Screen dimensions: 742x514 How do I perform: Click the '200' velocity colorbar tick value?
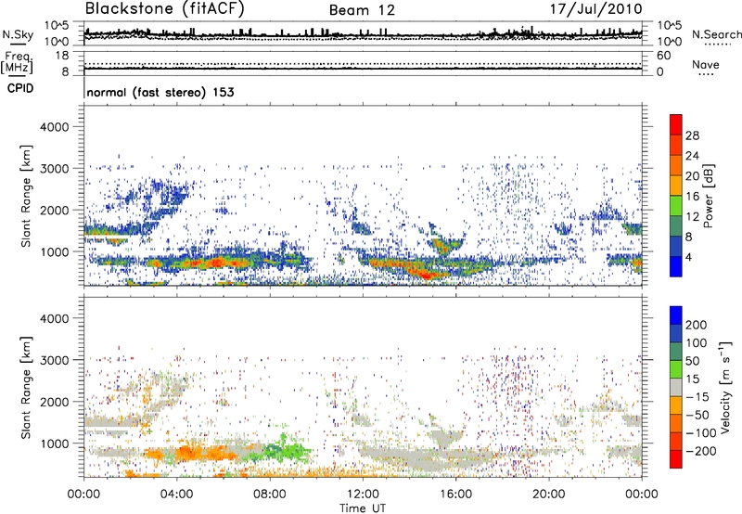tap(697, 325)
